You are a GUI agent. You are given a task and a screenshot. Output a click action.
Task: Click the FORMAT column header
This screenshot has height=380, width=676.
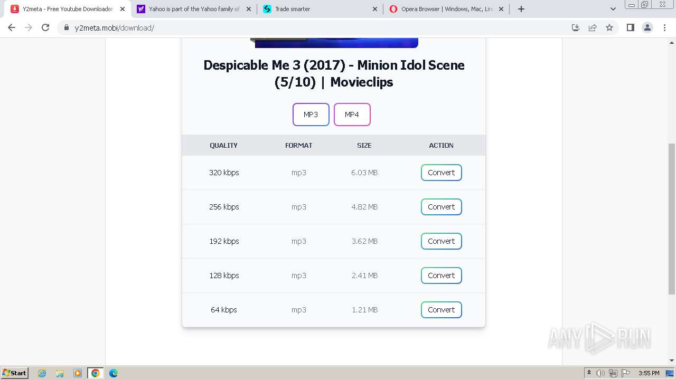(299, 145)
